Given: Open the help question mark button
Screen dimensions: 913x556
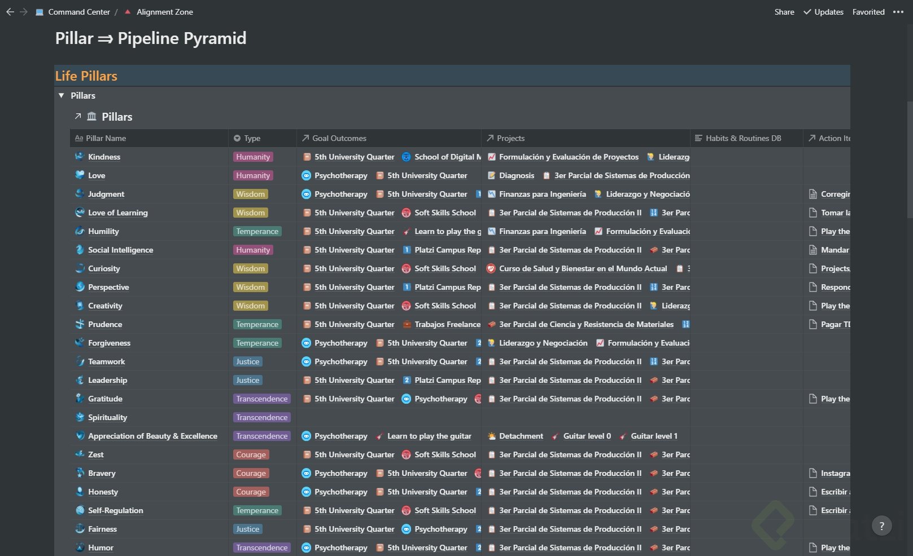Looking at the screenshot, I should 881,526.
